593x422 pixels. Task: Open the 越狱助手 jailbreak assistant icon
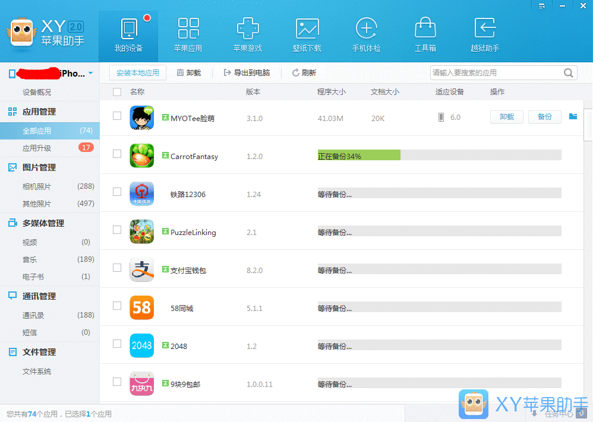pyautogui.click(x=484, y=33)
